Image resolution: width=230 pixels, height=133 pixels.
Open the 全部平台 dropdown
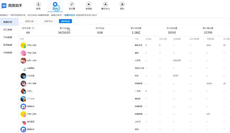click(48, 21)
